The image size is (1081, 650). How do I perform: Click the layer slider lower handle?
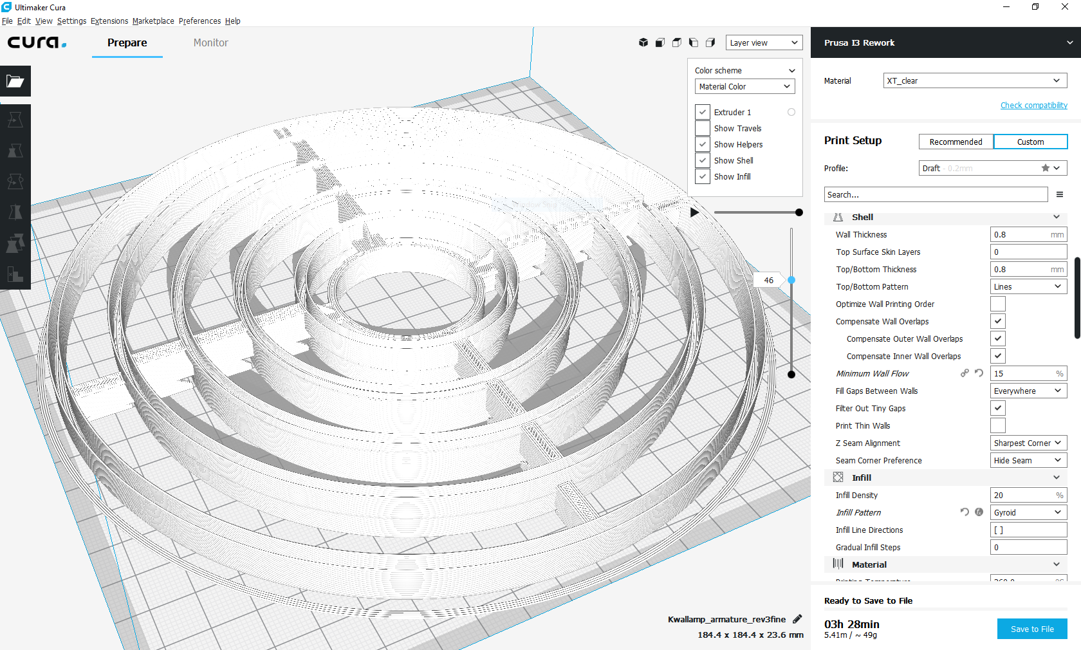point(791,375)
